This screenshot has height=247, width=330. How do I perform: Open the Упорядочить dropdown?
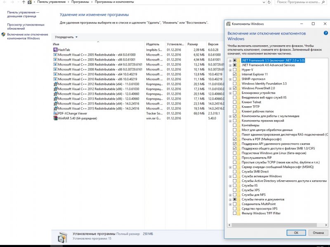(66, 37)
